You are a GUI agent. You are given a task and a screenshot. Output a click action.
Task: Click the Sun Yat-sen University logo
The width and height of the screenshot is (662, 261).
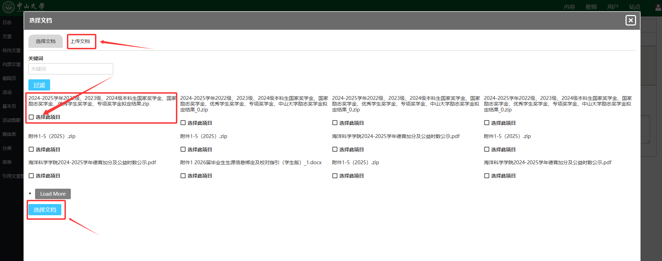[24, 6]
